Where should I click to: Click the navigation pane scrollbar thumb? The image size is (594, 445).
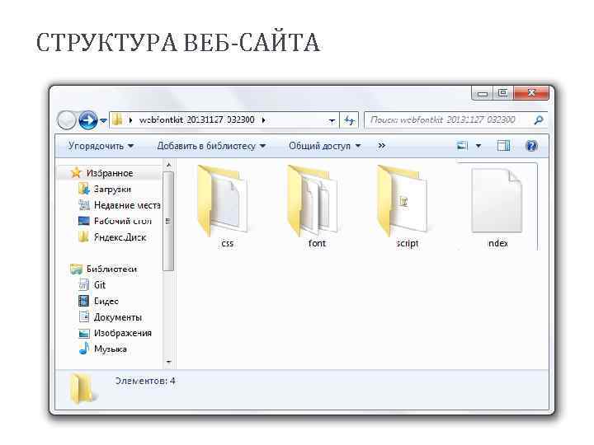168,221
